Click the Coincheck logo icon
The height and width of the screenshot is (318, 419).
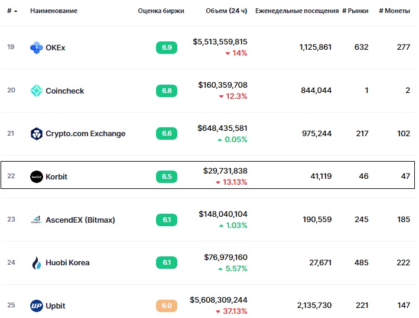coord(36,91)
